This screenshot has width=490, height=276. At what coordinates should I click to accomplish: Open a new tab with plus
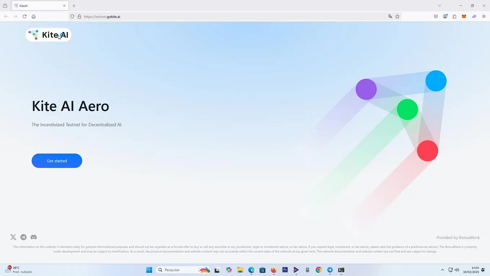[x=74, y=6]
